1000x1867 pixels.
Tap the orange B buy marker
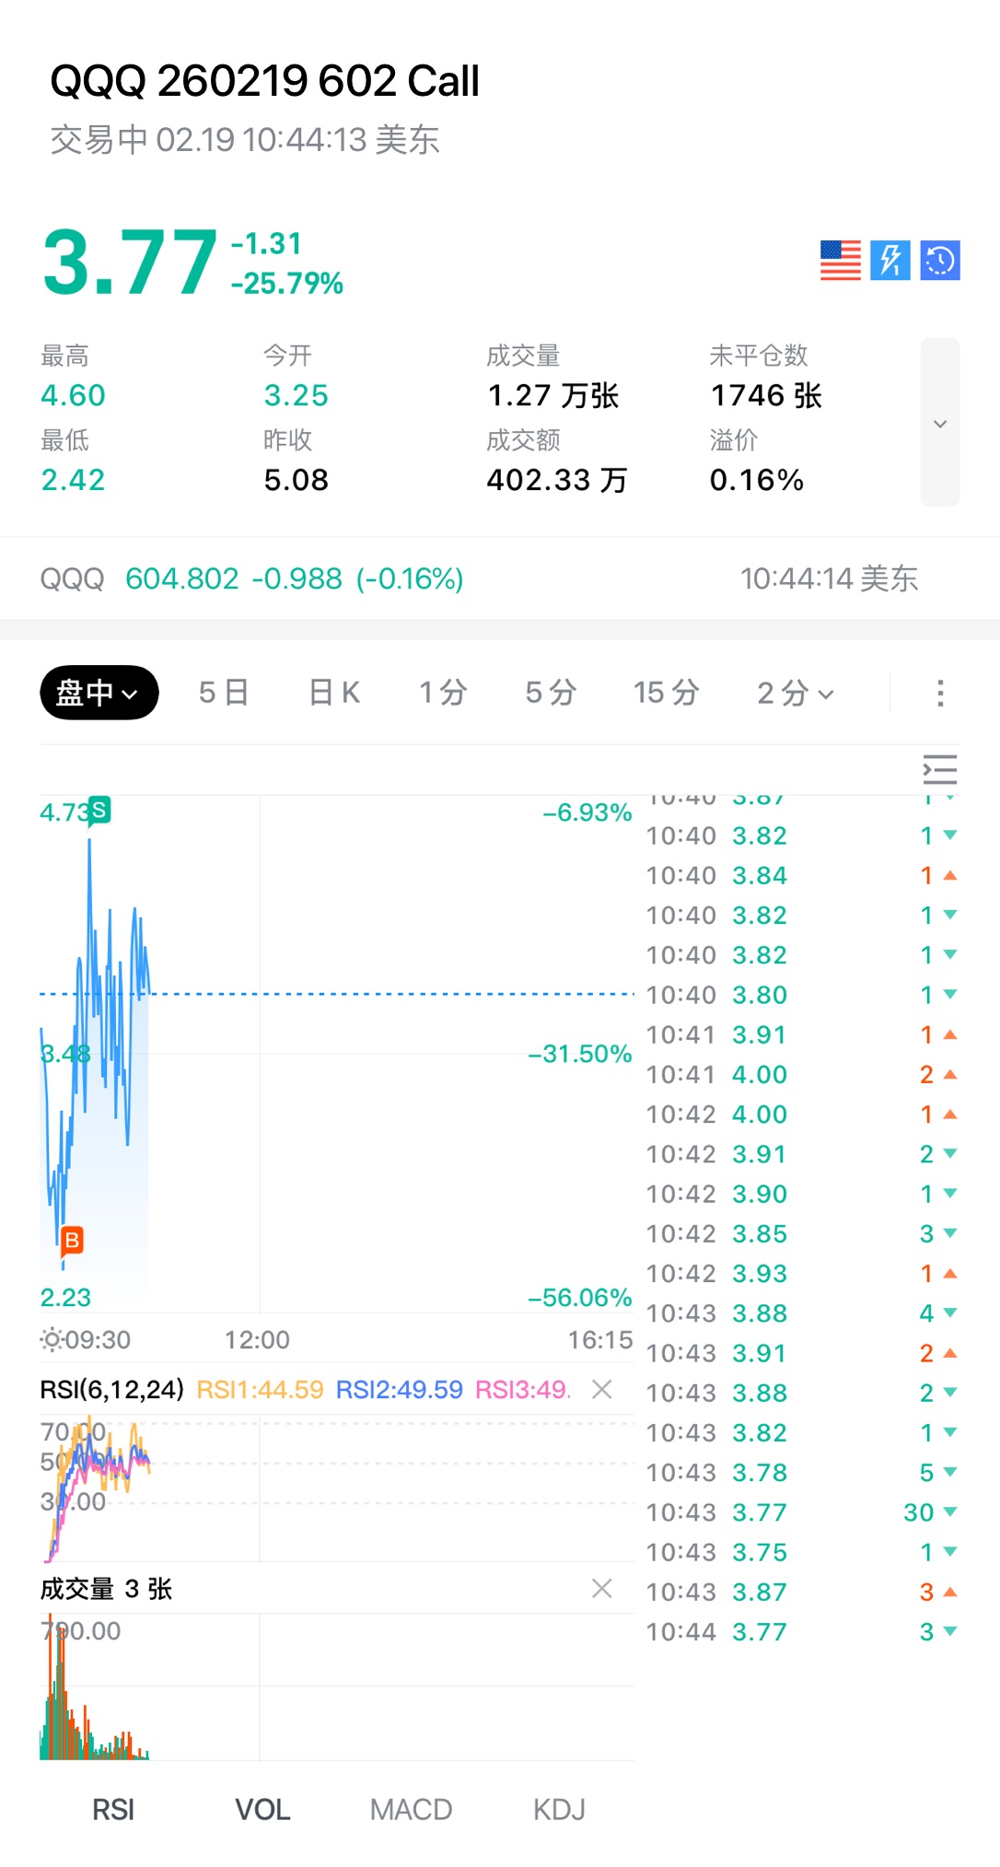tap(72, 1241)
